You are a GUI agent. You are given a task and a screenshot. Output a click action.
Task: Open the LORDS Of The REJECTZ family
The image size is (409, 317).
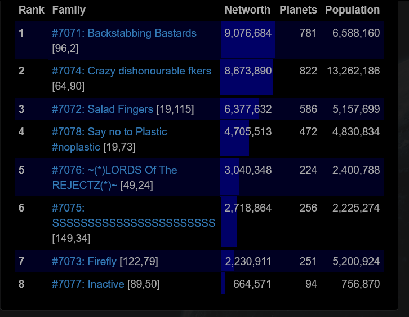click(x=114, y=170)
